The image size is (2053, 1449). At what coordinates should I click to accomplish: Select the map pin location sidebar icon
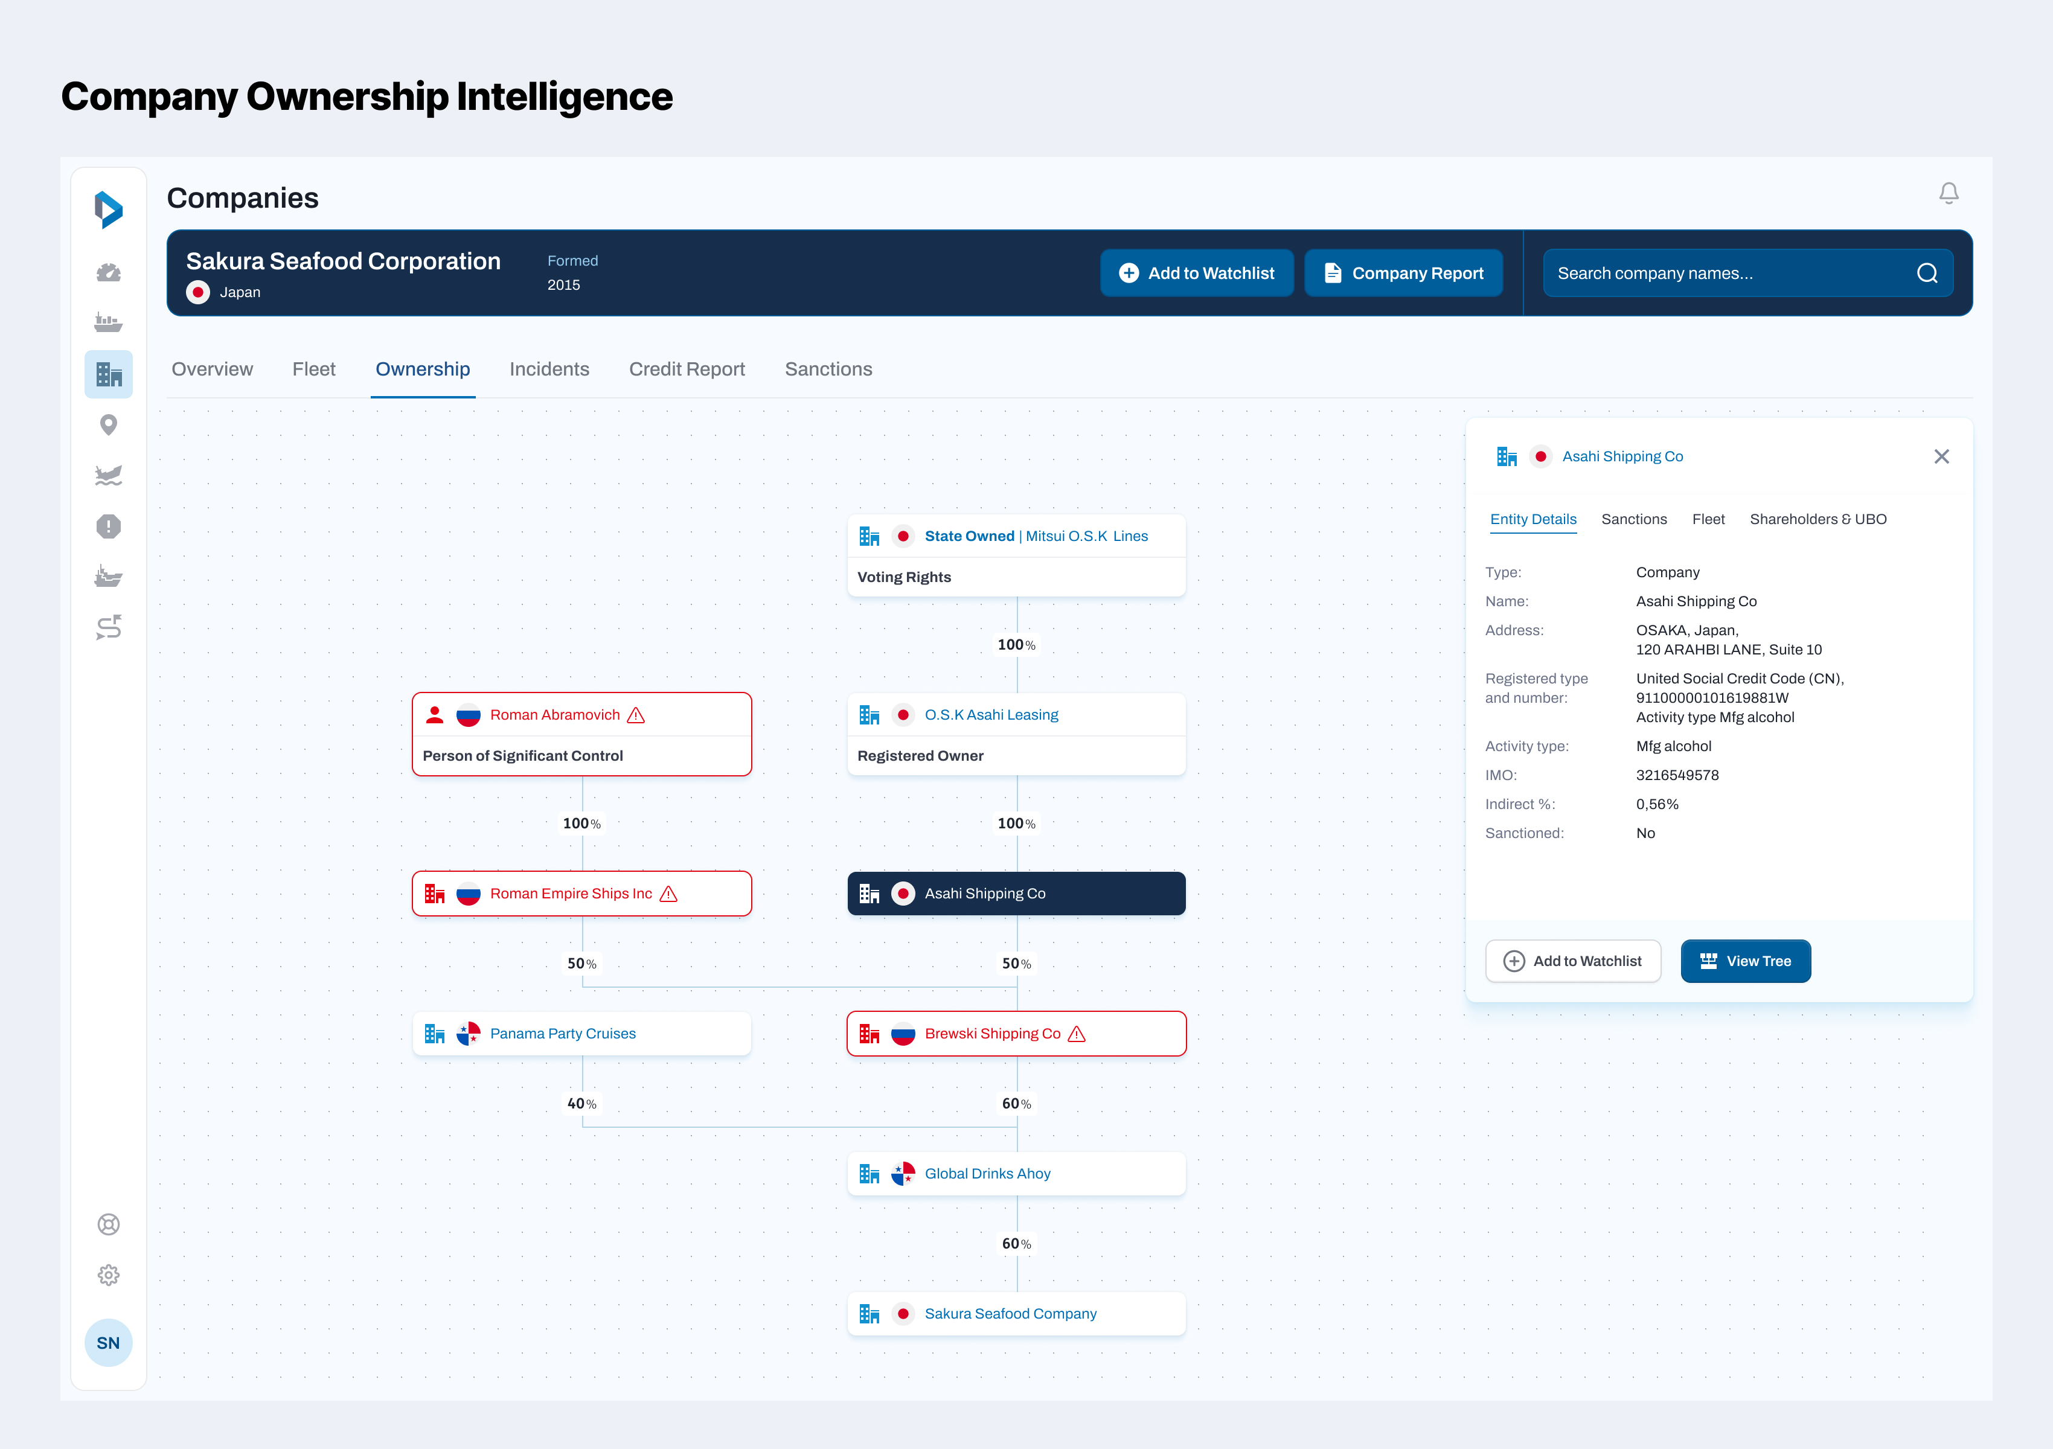(108, 424)
